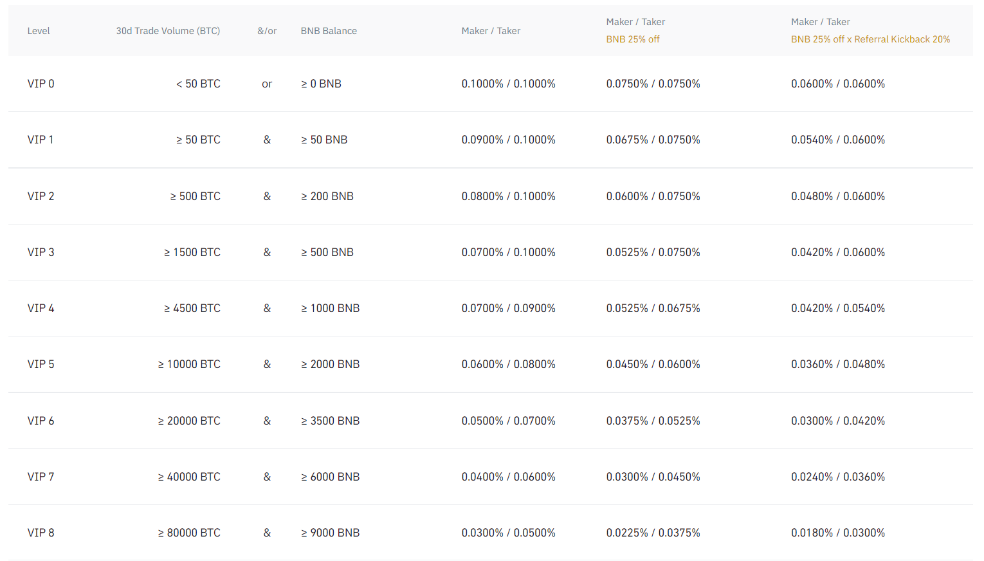
Task: Select the 'or' cell in VIP 0 row
Action: click(267, 84)
